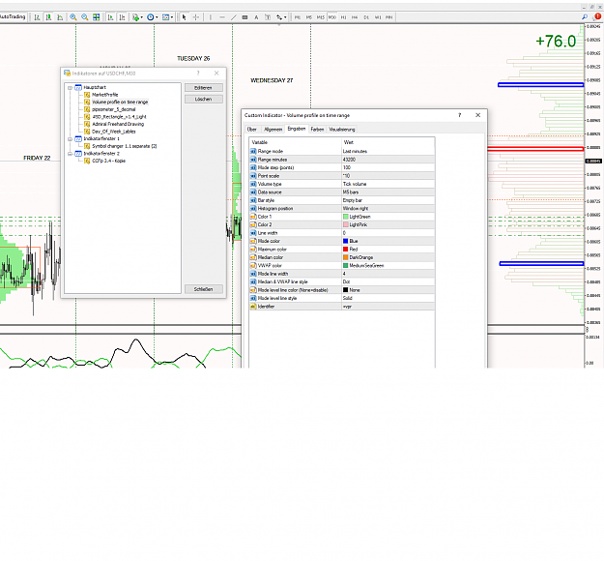
Task: Click the Identifier value field
Action: (388, 307)
